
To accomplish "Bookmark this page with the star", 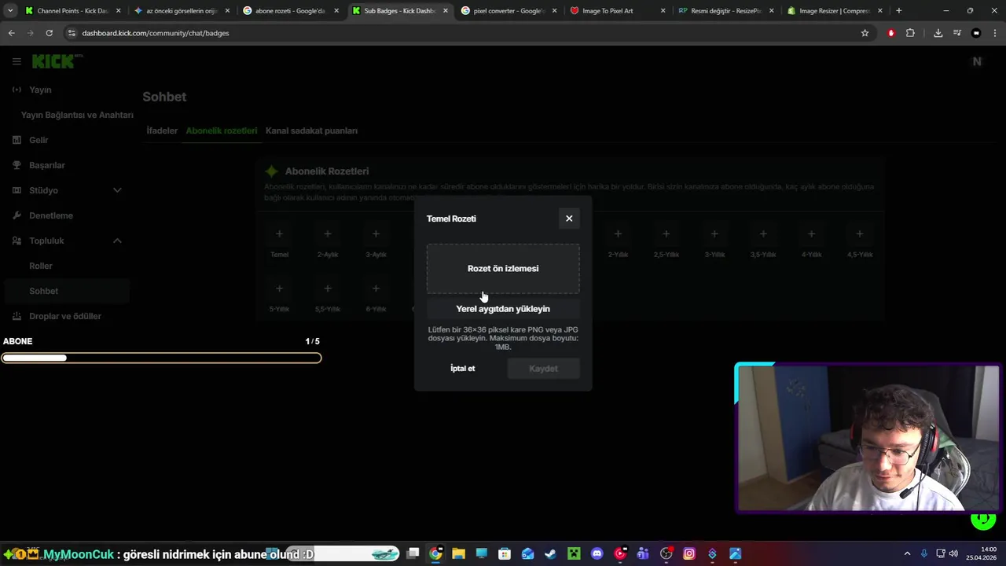I will [x=865, y=33].
